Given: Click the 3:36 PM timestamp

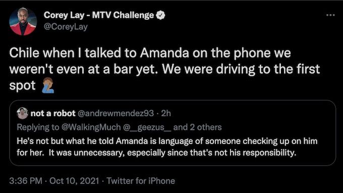Looking at the screenshot, I should [26, 181].
